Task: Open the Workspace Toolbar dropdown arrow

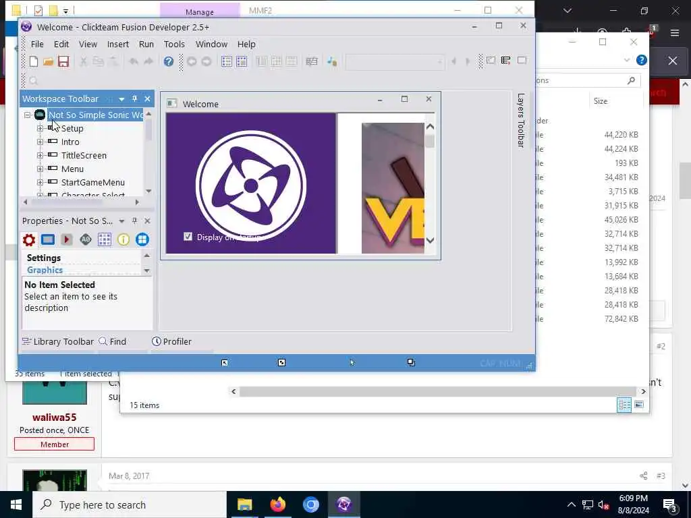Action: point(121,99)
